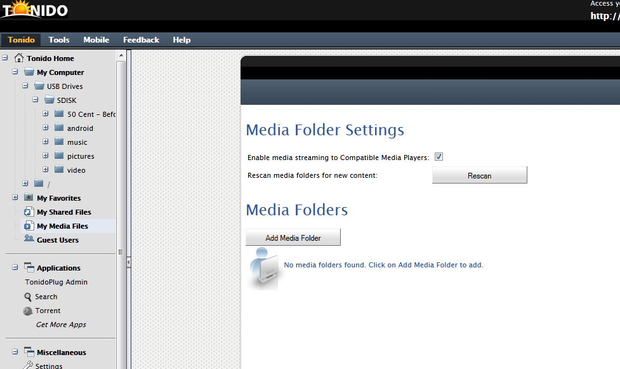This screenshot has width=620, height=369.
Task: Expand the My Favorites node
Action: coord(15,197)
